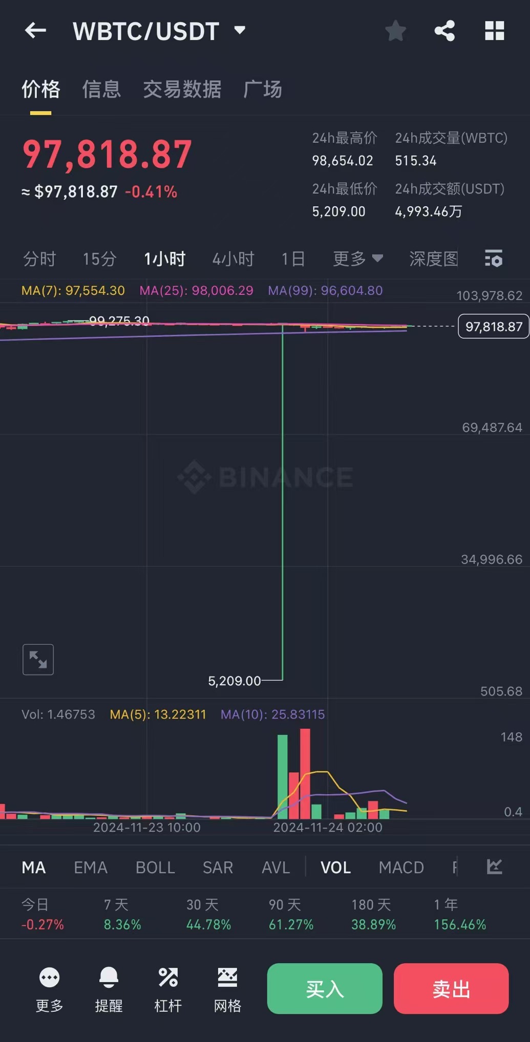530x1042 pixels.
Task: Tap the 24h成交量 value 515.34
Action: click(x=416, y=161)
